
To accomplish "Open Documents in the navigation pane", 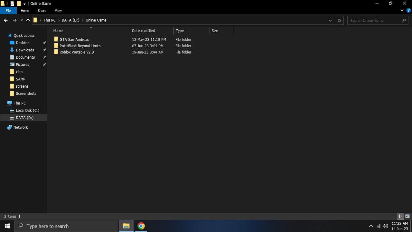I will coord(25,57).
